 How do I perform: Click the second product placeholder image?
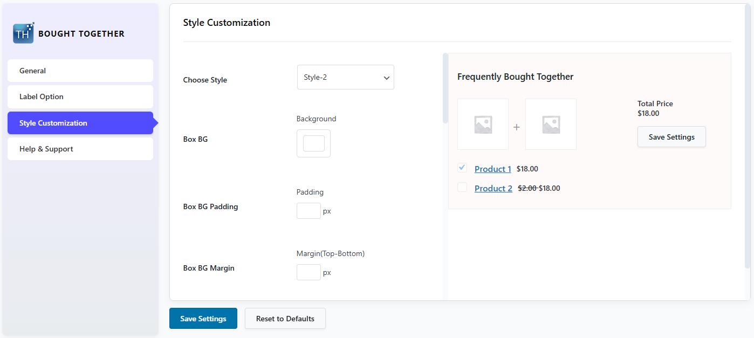pos(551,125)
